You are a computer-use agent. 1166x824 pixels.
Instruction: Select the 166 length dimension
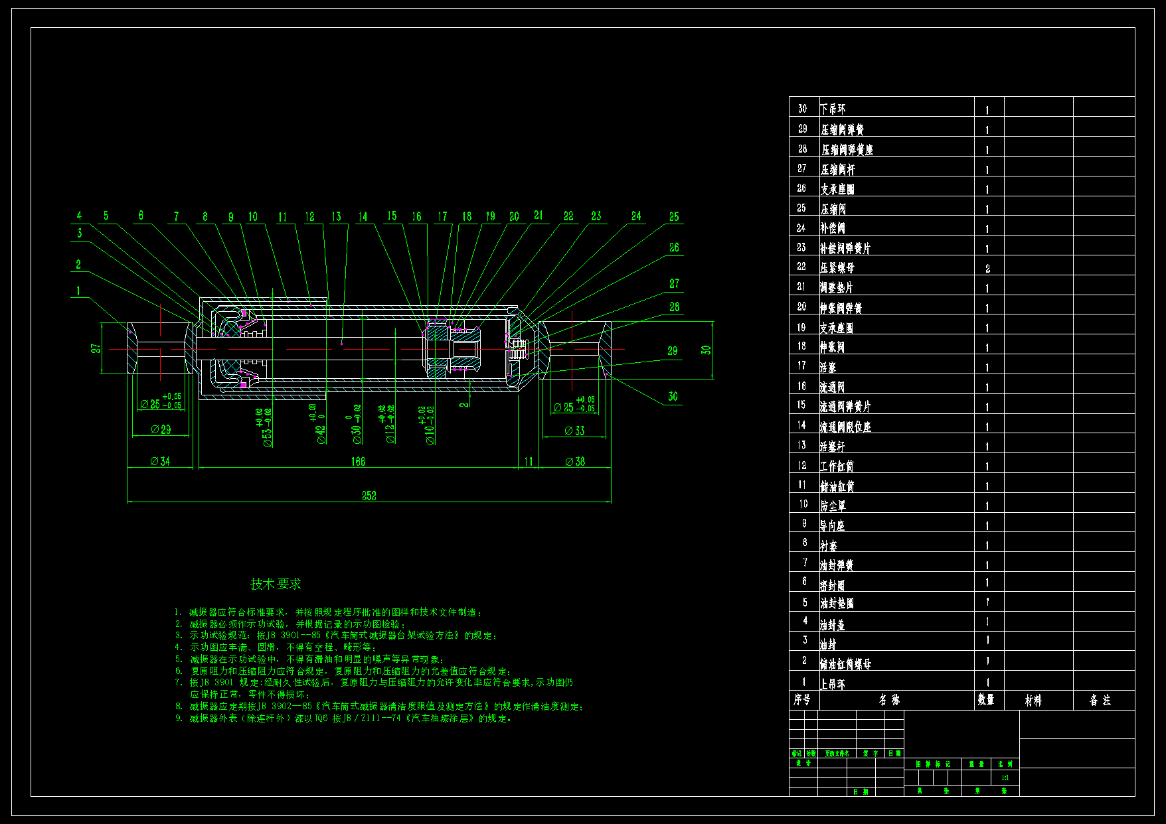(x=358, y=461)
